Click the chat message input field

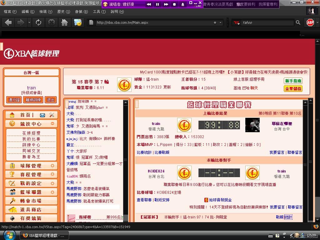coord(93,207)
